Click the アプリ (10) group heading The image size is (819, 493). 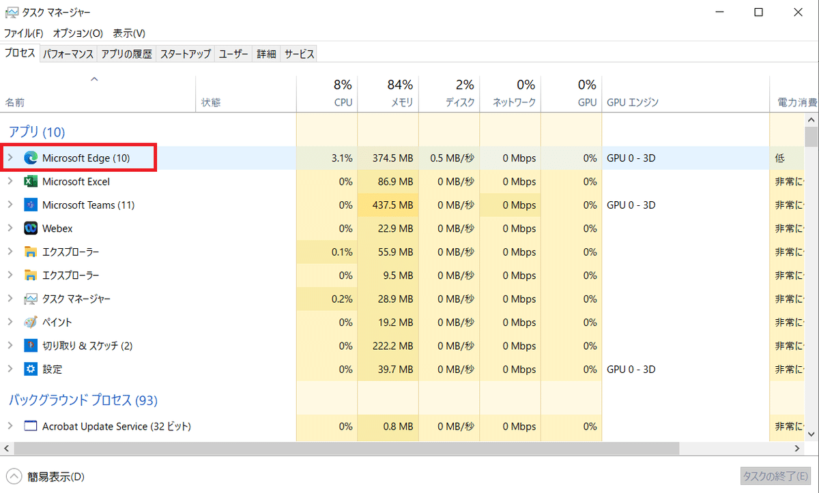click(x=37, y=132)
